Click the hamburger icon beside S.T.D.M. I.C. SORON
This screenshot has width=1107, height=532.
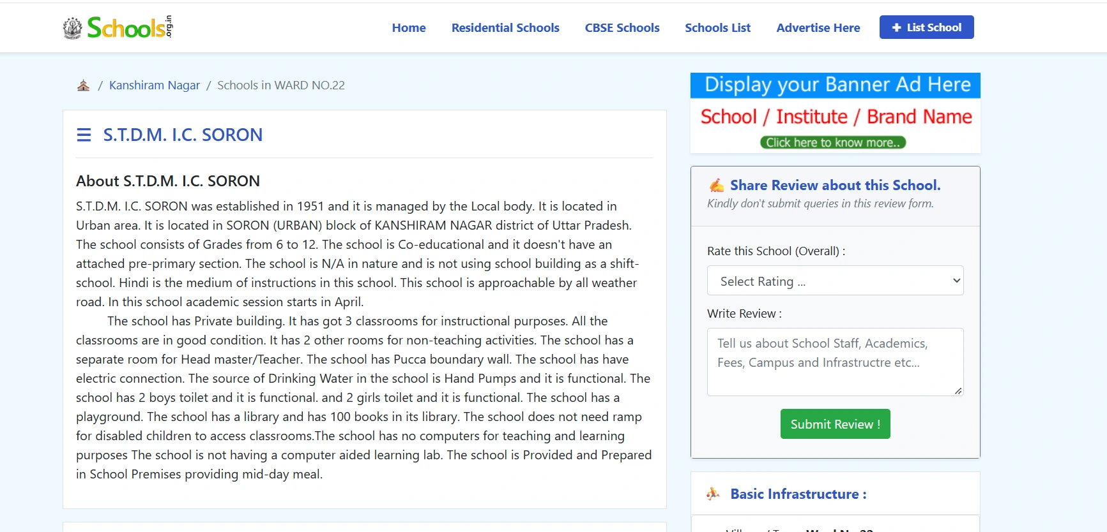pyautogui.click(x=84, y=135)
